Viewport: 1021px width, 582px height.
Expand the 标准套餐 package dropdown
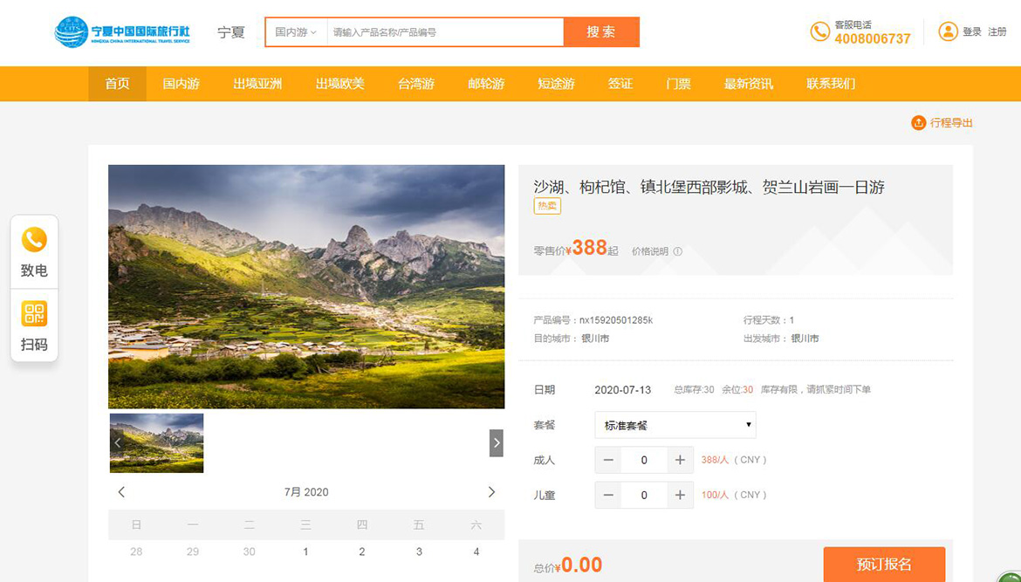point(675,425)
